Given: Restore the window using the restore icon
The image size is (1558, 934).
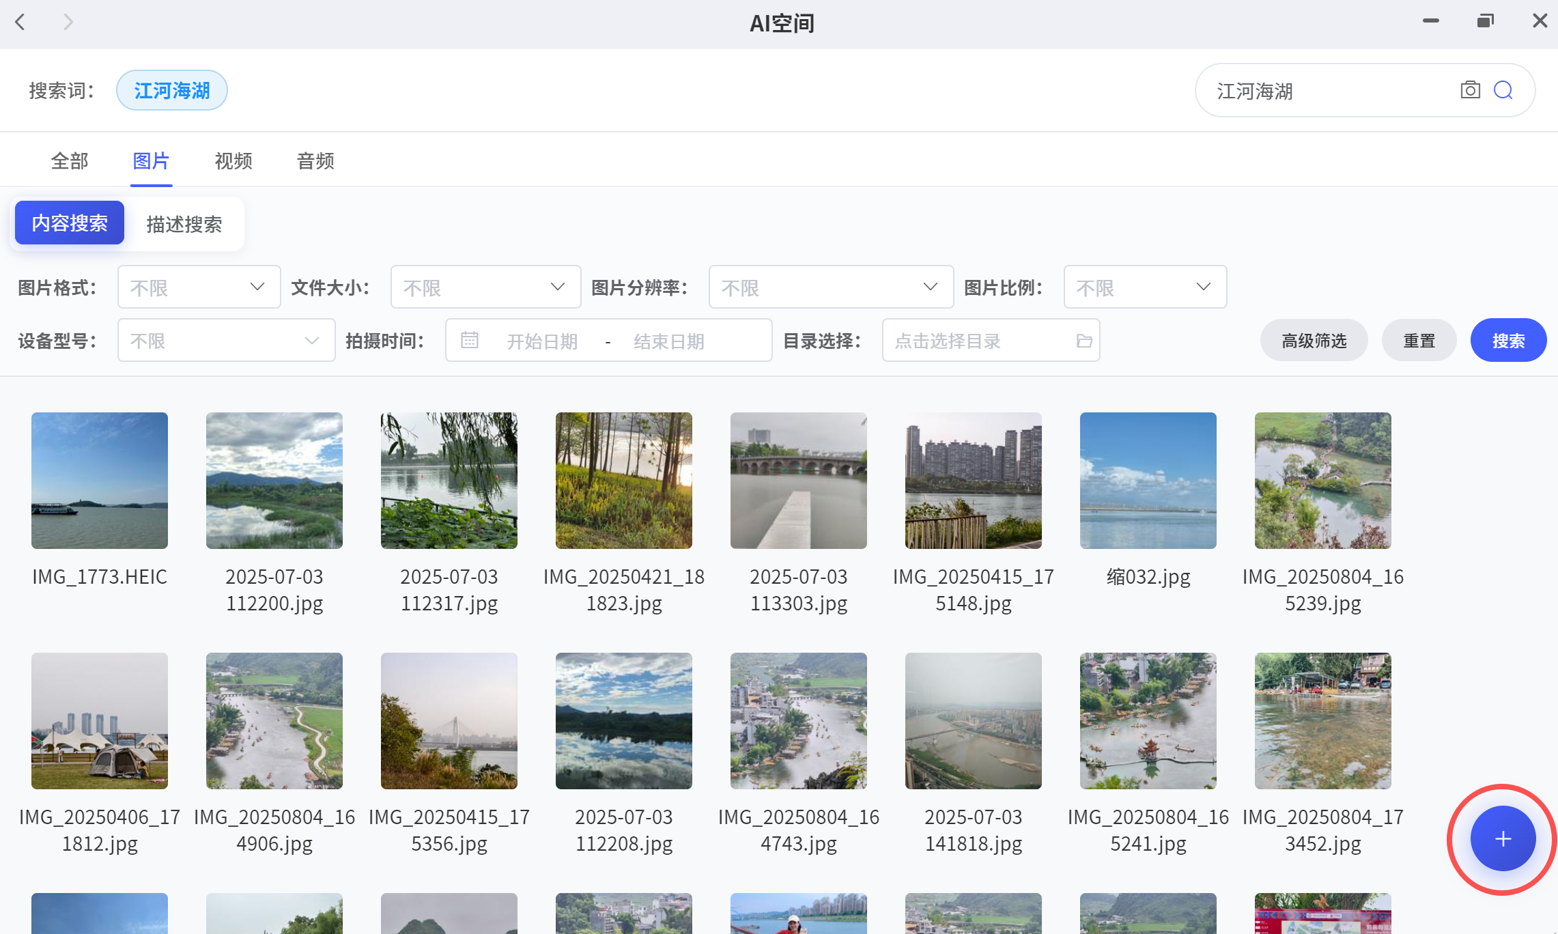Looking at the screenshot, I should coord(1485,21).
